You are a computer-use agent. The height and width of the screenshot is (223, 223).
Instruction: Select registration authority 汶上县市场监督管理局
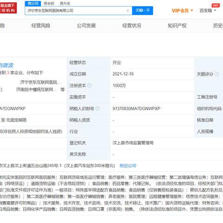point(133,143)
